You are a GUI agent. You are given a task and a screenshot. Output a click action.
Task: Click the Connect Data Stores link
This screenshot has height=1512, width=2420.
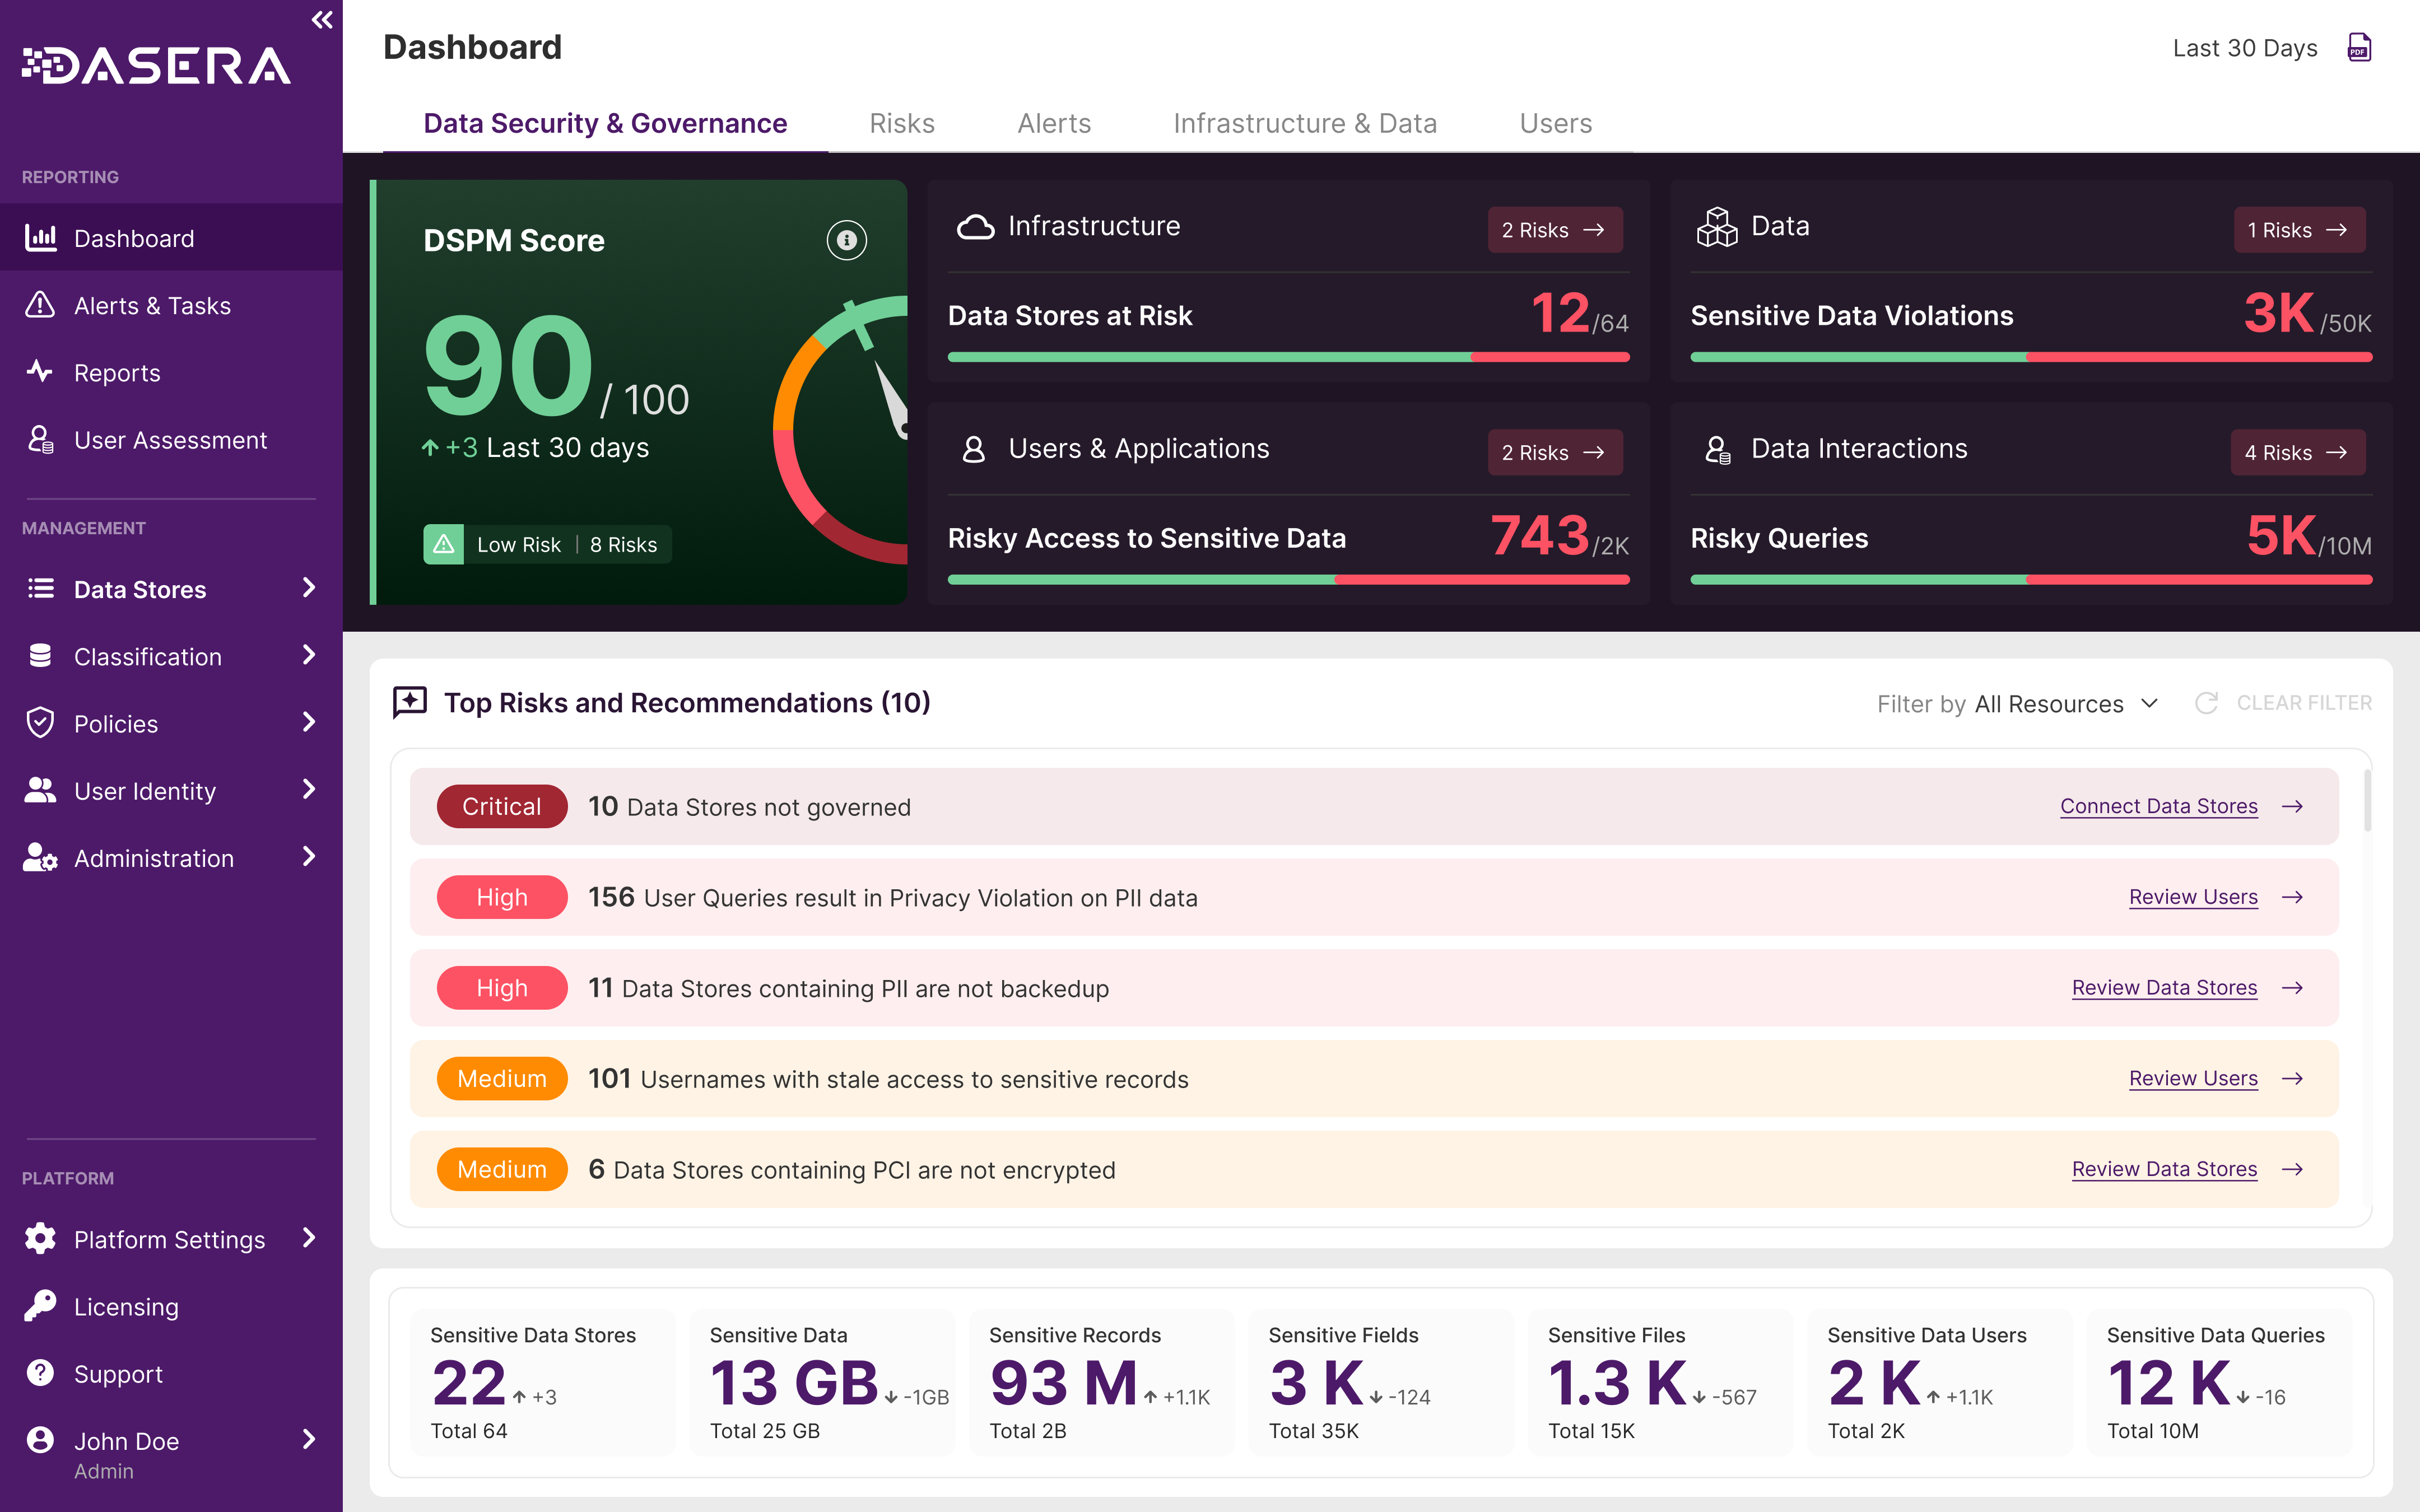tap(2158, 806)
